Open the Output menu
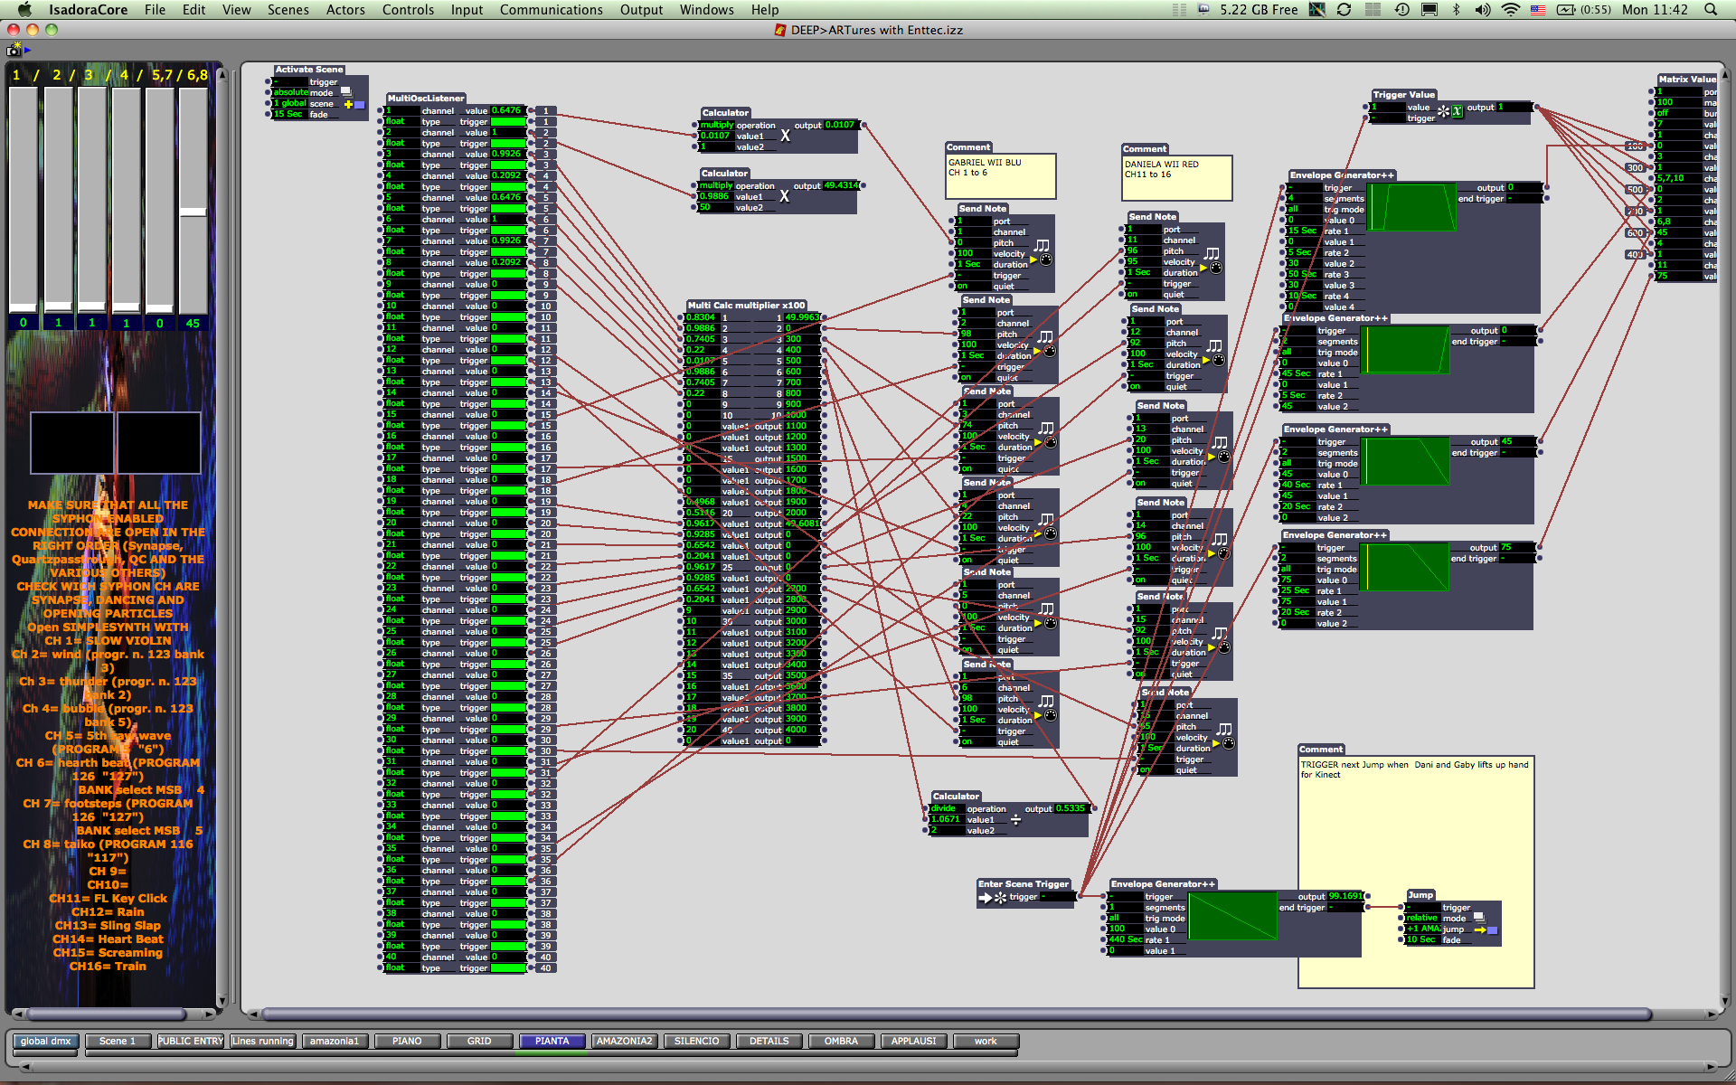This screenshot has height=1085, width=1736. point(641,9)
